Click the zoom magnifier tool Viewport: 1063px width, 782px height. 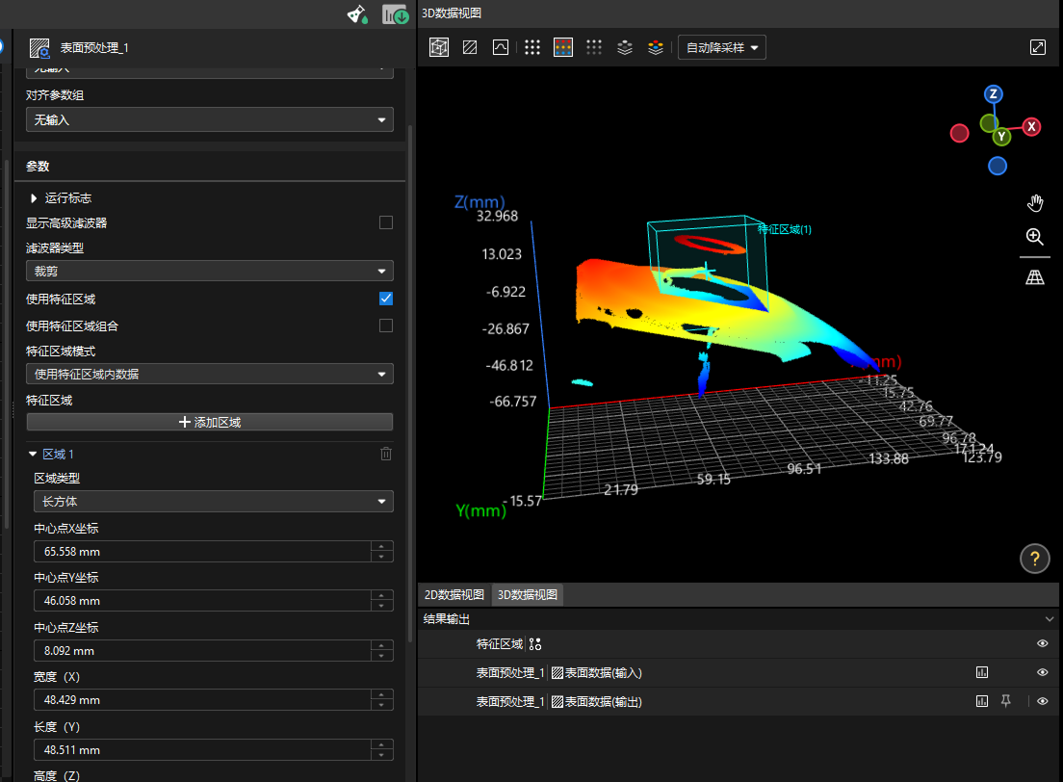[1035, 237]
